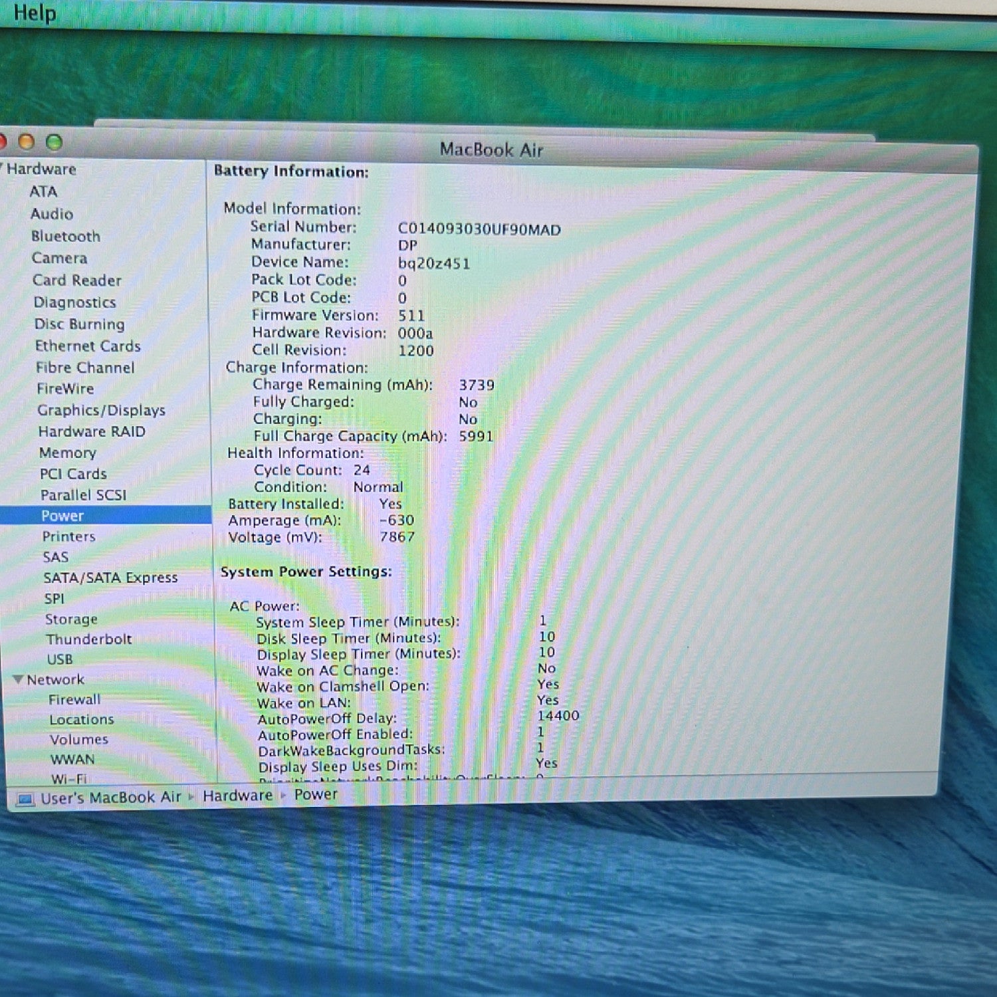Screen dimensions: 997x997
Task: Open FireWire hardware details
Action: click(x=65, y=389)
